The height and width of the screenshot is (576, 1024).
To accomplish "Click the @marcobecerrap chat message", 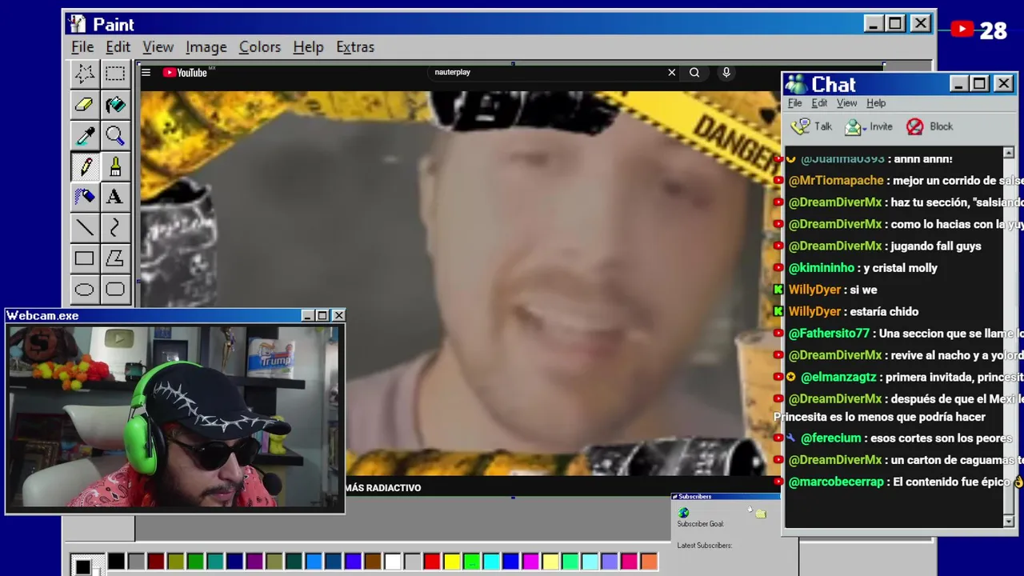I will point(898,482).
